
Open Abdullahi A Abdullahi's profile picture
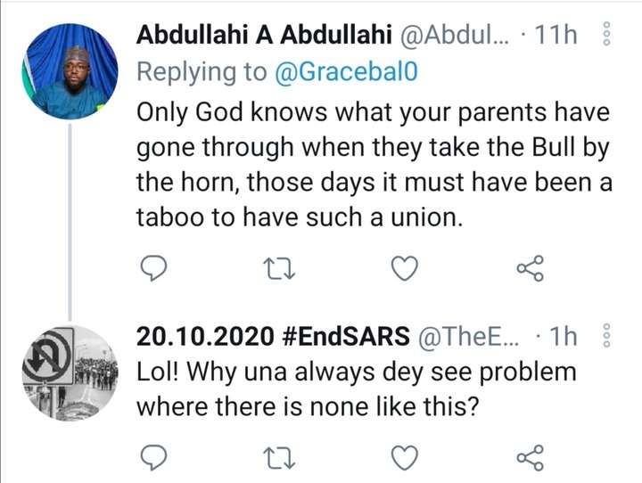[x=70, y=71]
